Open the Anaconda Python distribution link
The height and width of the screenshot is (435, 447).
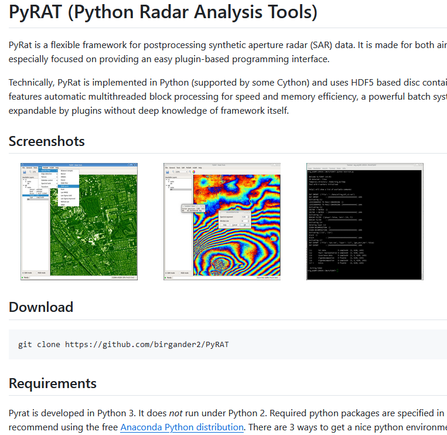click(182, 427)
